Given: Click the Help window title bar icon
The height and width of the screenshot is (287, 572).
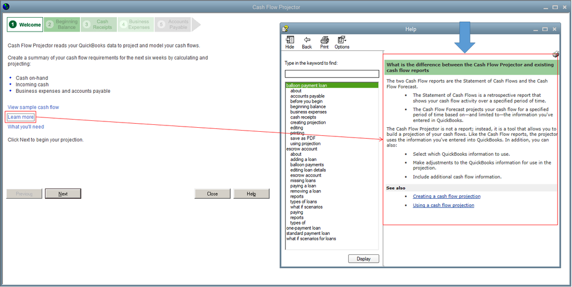Looking at the screenshot, I should click(x=286, y=29).
